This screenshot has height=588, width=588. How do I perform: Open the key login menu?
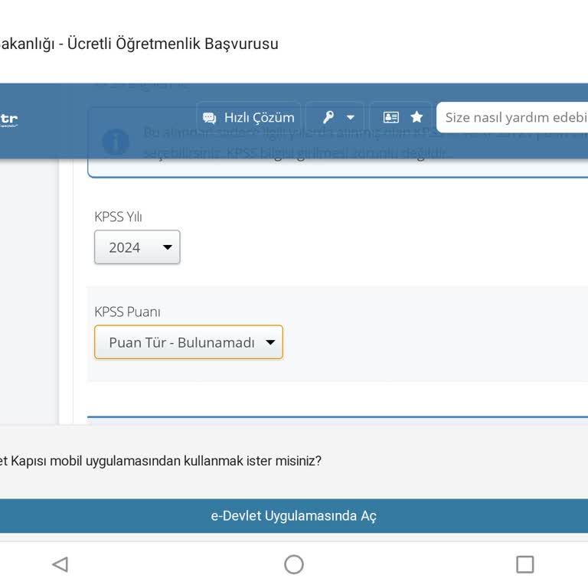(335, 117)
